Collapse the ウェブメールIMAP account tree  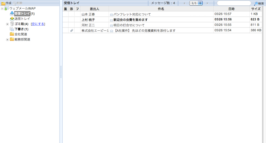click(x=2, y=8)
